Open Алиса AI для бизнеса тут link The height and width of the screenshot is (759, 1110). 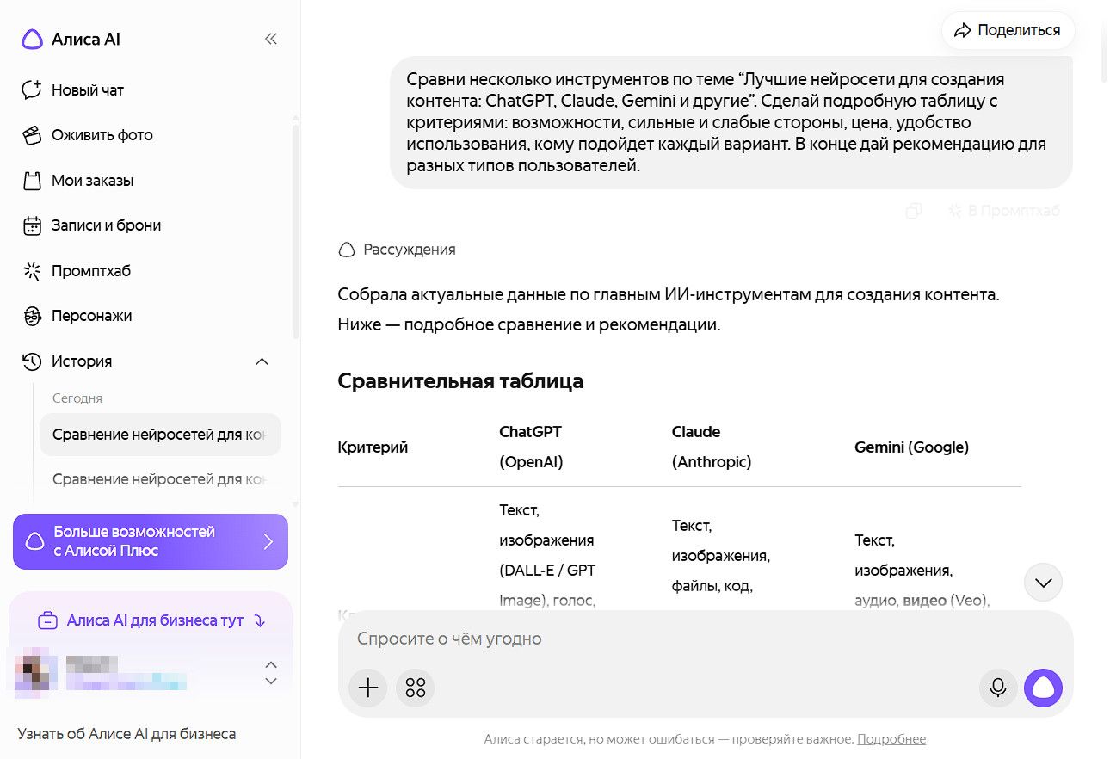tap(155, 620)
